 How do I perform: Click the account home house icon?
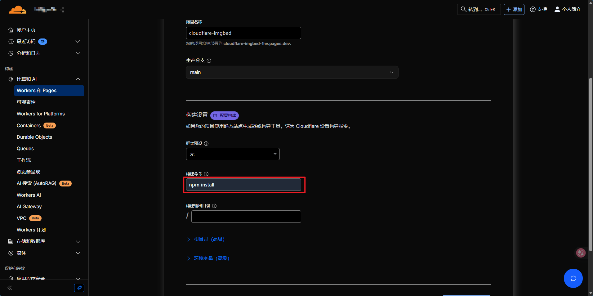click(x=11, y=30)
